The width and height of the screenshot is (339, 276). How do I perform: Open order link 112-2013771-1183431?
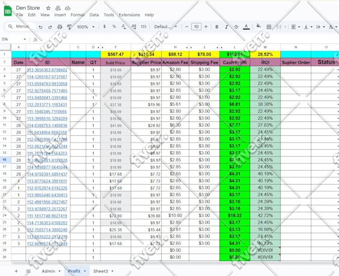pyautogui.click(x=47, y=105)
